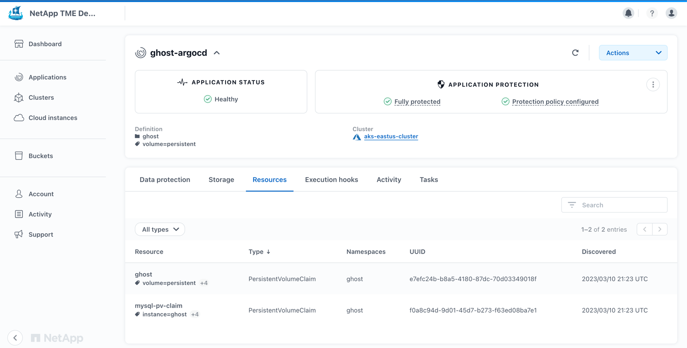Open the aks-eastus-cluster link

(x=391, y=136)
